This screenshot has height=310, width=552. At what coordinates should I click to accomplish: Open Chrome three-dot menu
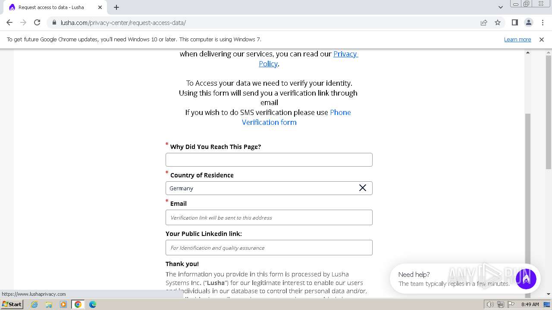coord(543,22)
